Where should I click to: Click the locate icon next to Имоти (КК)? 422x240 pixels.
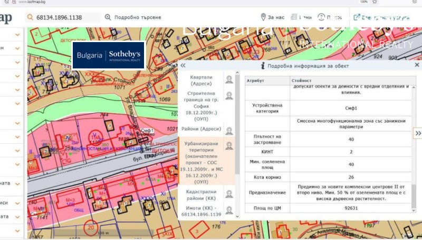[x=229, y=210]
